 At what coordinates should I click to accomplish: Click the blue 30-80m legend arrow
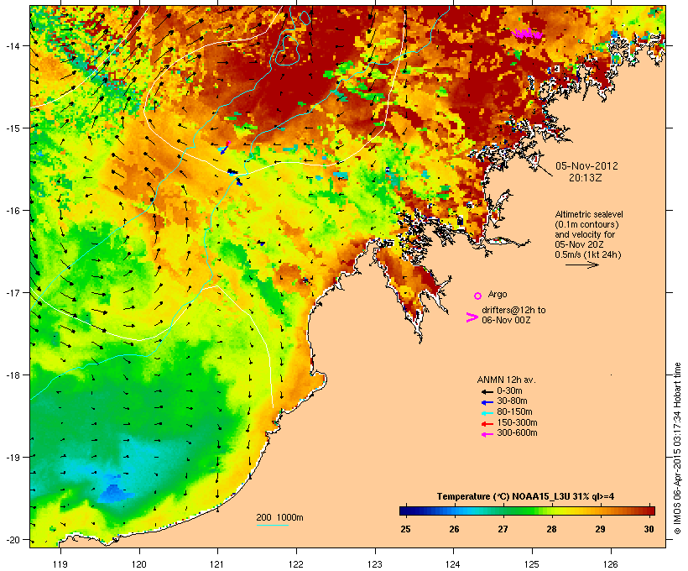click(487, 402)
